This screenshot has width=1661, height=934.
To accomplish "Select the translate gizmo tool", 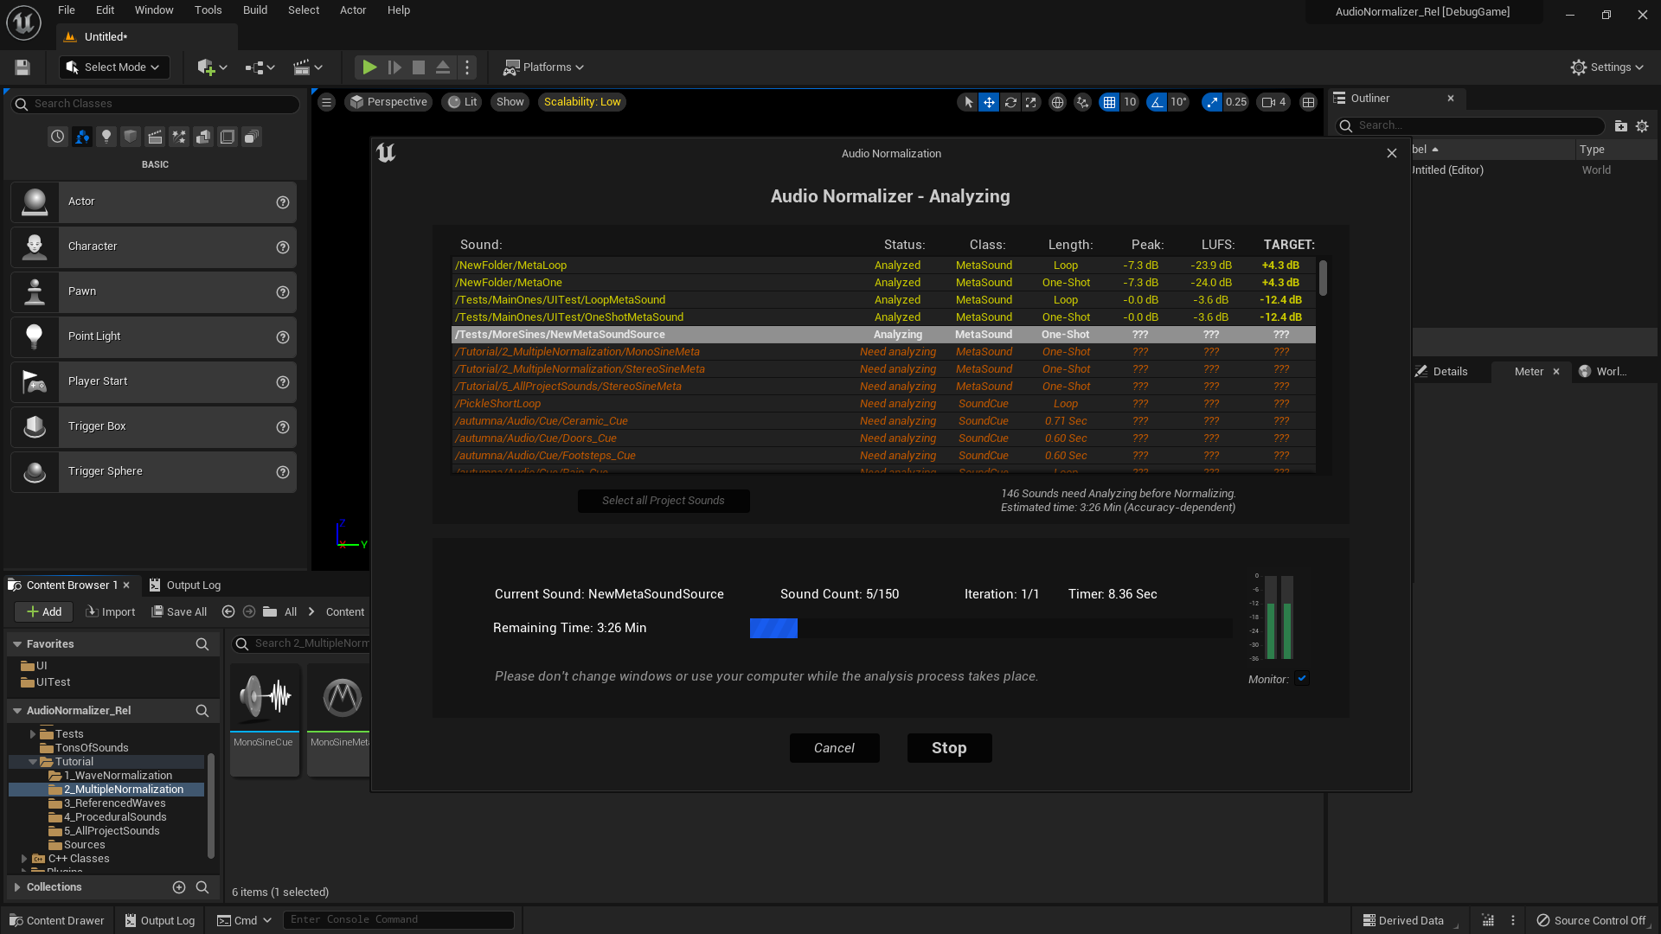I will (x=989, y=102).
